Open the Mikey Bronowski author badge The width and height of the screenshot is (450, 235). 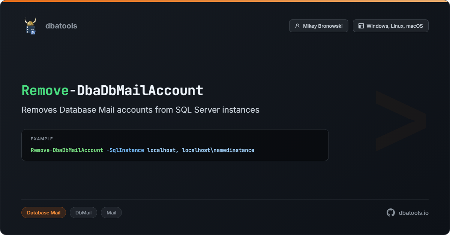tap(319, 26)
